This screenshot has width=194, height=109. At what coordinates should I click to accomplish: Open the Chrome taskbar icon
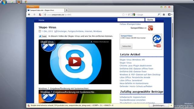(26, 2)
